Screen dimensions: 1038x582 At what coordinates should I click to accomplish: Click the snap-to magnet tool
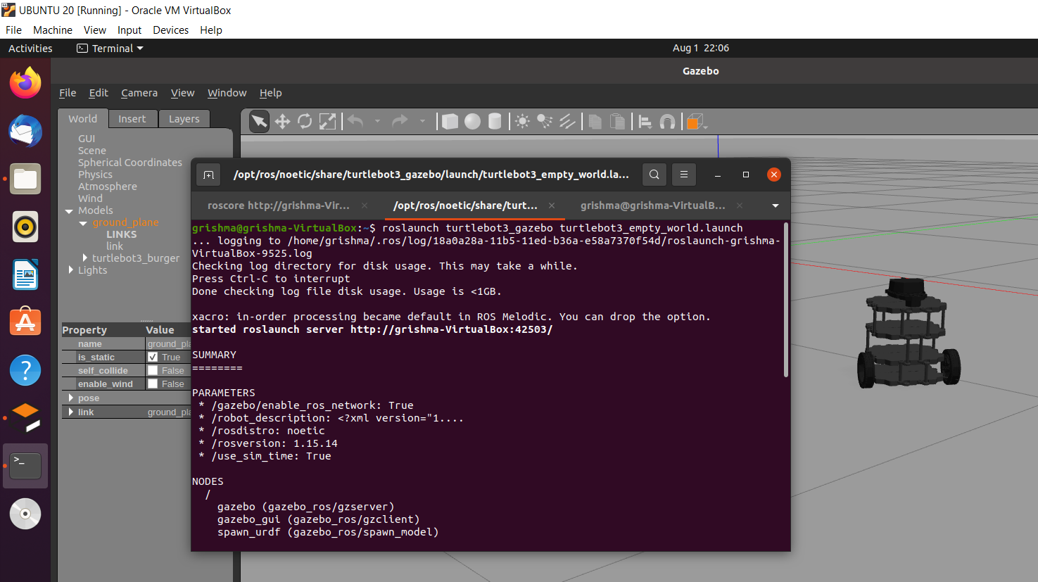point(667,121)
